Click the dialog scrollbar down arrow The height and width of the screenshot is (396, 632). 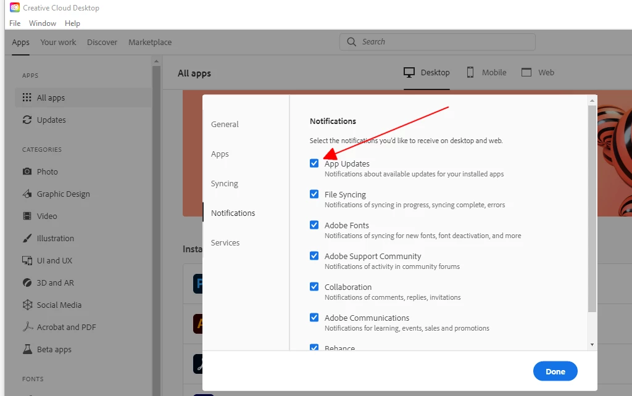pos(592,344)
